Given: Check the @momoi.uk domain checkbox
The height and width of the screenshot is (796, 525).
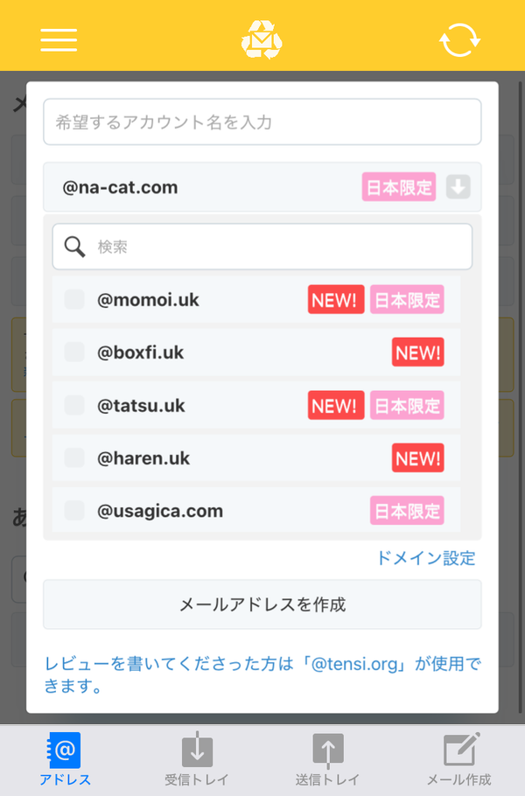Looking at the screenshot, I should pyautogui.click(x=74, y=299).
